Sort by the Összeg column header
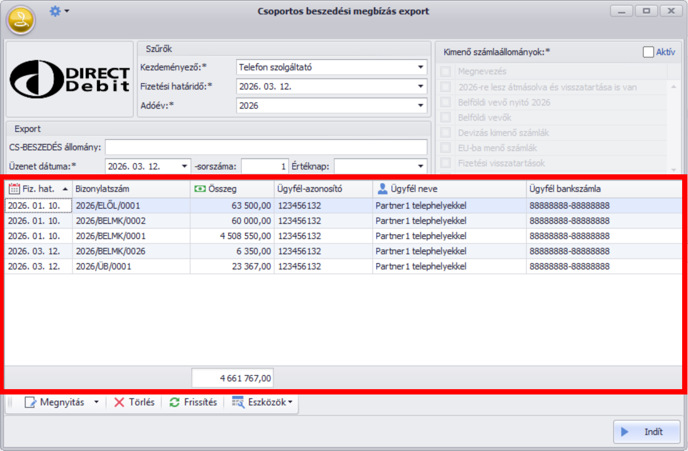The image size is (688, 451). pos(232,189)
